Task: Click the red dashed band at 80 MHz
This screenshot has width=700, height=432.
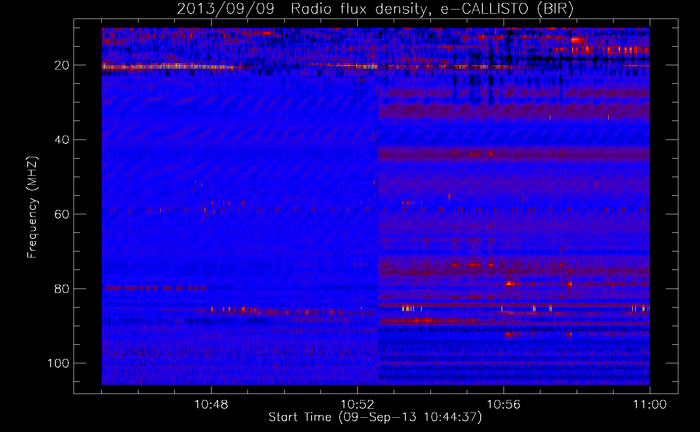Action: coord(155,287)
